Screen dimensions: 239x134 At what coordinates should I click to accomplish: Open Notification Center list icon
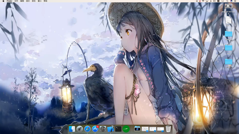click(235, 1)
